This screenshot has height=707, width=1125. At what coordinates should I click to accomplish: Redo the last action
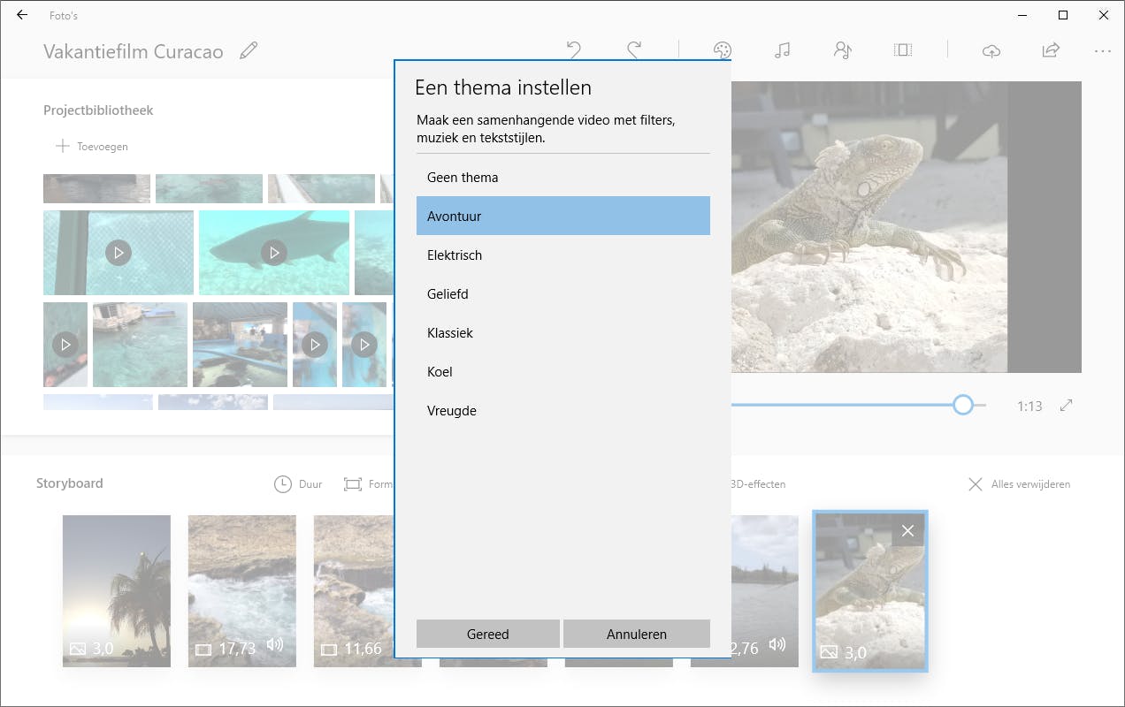pyautogui.click(x=634, y=50)
